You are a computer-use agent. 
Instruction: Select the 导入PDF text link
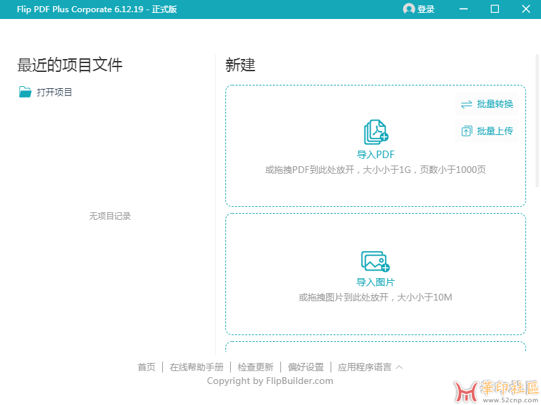point(376,155)
